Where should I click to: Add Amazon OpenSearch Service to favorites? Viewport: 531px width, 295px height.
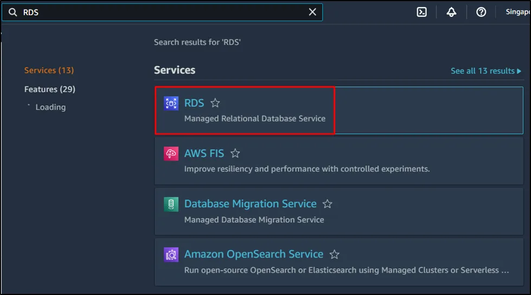(x=335, y=254)
